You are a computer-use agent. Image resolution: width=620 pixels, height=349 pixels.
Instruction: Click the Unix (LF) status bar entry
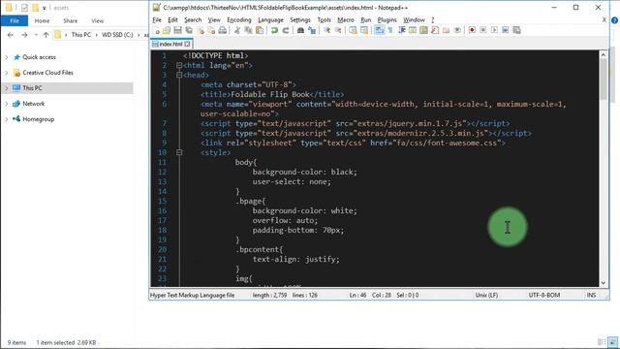(486, 295)
